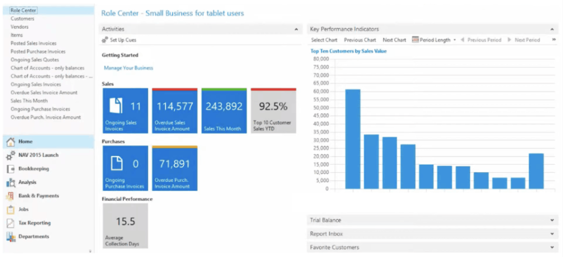The width and height of the screenshot is (563, 257).
Task: Expand the Favorite Customers section
Action: click(x=551, y=248)
